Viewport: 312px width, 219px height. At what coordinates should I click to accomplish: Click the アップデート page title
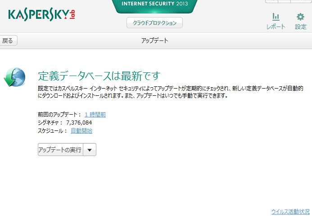[x=155, y=40]
